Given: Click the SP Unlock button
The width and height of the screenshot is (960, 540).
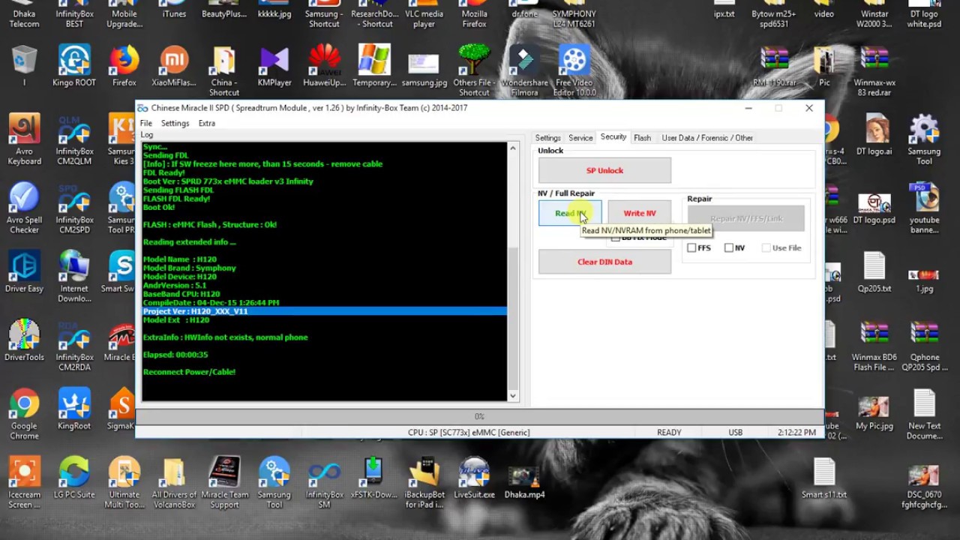Looking at the screenshot, I should coord(604,170).
